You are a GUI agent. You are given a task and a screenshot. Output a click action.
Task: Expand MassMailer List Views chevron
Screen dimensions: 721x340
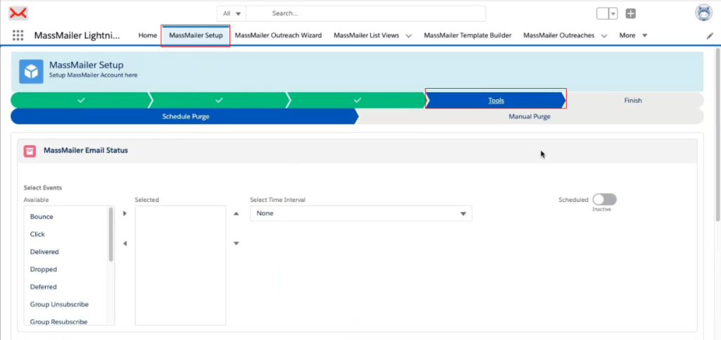(x=408, y=36)
